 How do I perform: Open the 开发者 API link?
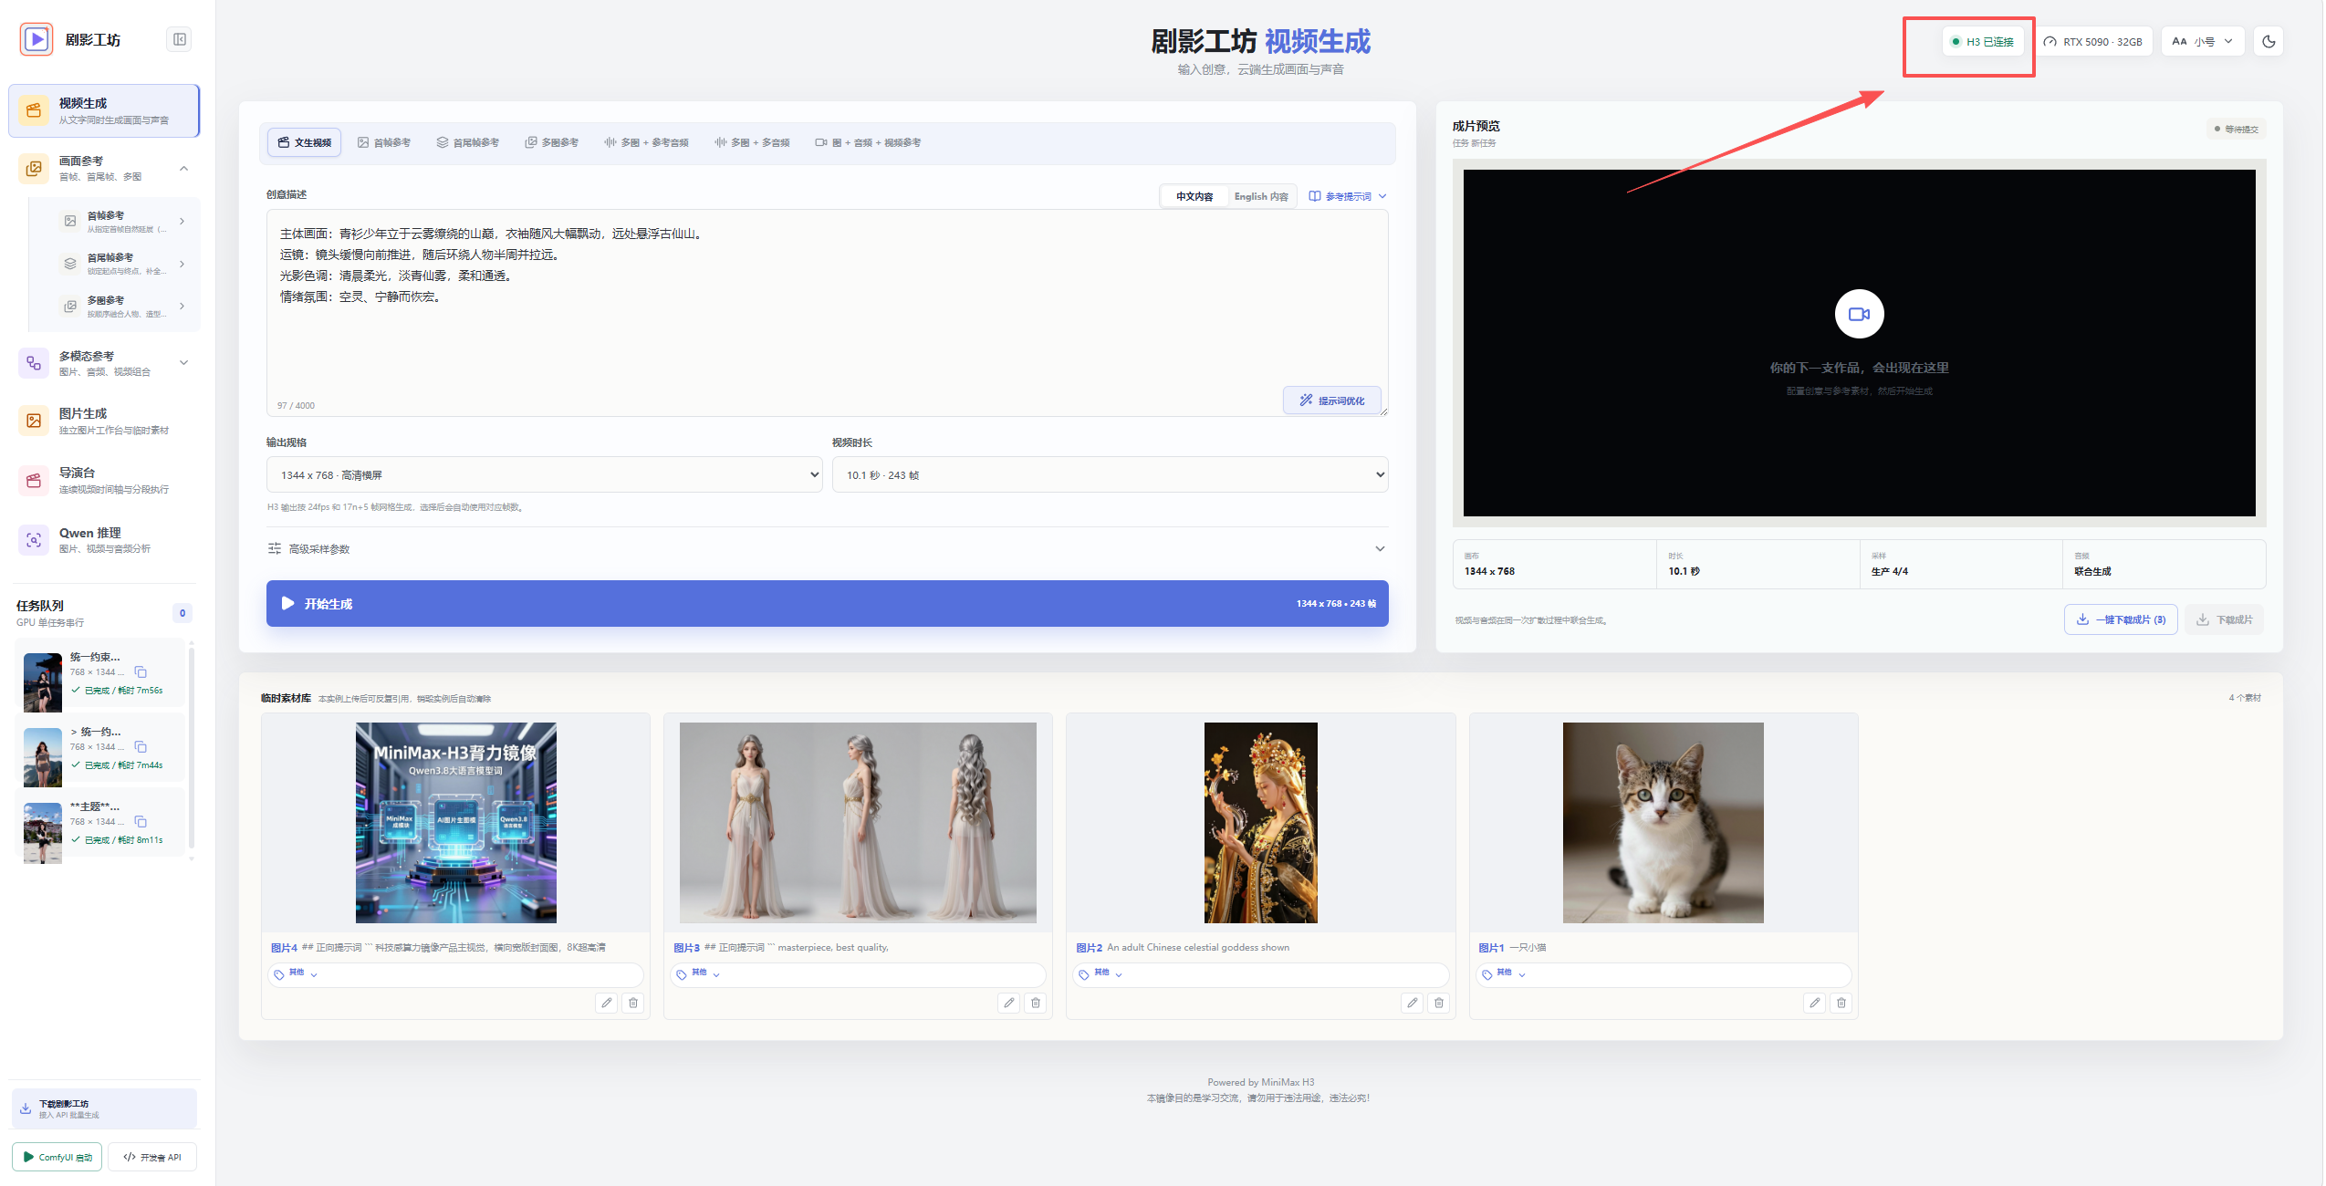(x=152, y=1157)
